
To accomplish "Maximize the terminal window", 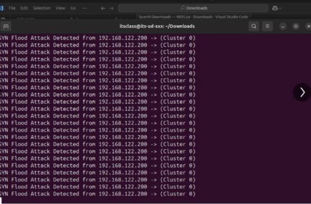I will (296, 26).
